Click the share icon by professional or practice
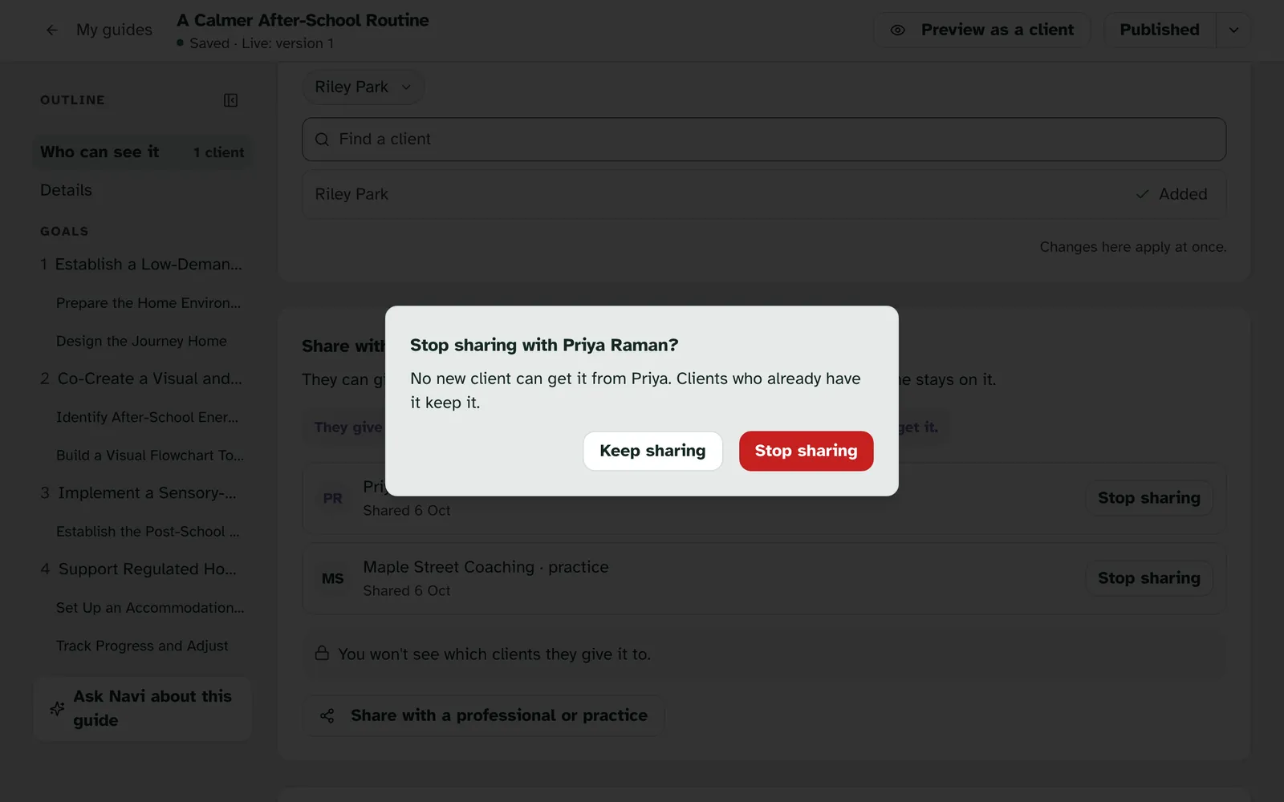The height and width of the screenshot is (802, 1284). coord(327,715)
